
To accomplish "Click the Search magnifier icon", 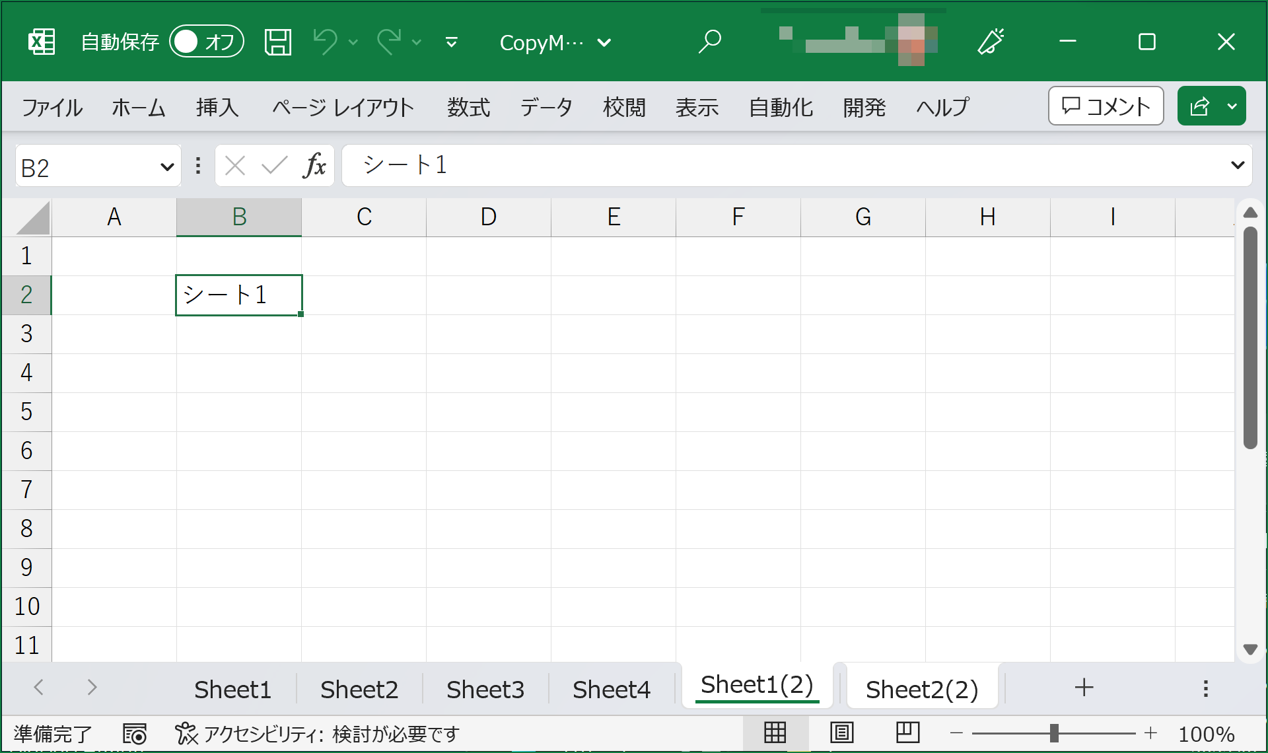I will tap(710, 42).
